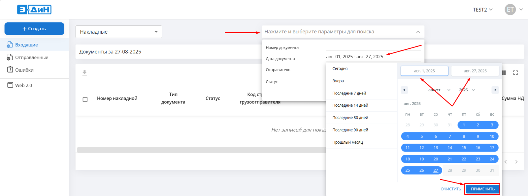Open the TEST2 account dropdown
This screenshot has width=528, height=196.
482,10
